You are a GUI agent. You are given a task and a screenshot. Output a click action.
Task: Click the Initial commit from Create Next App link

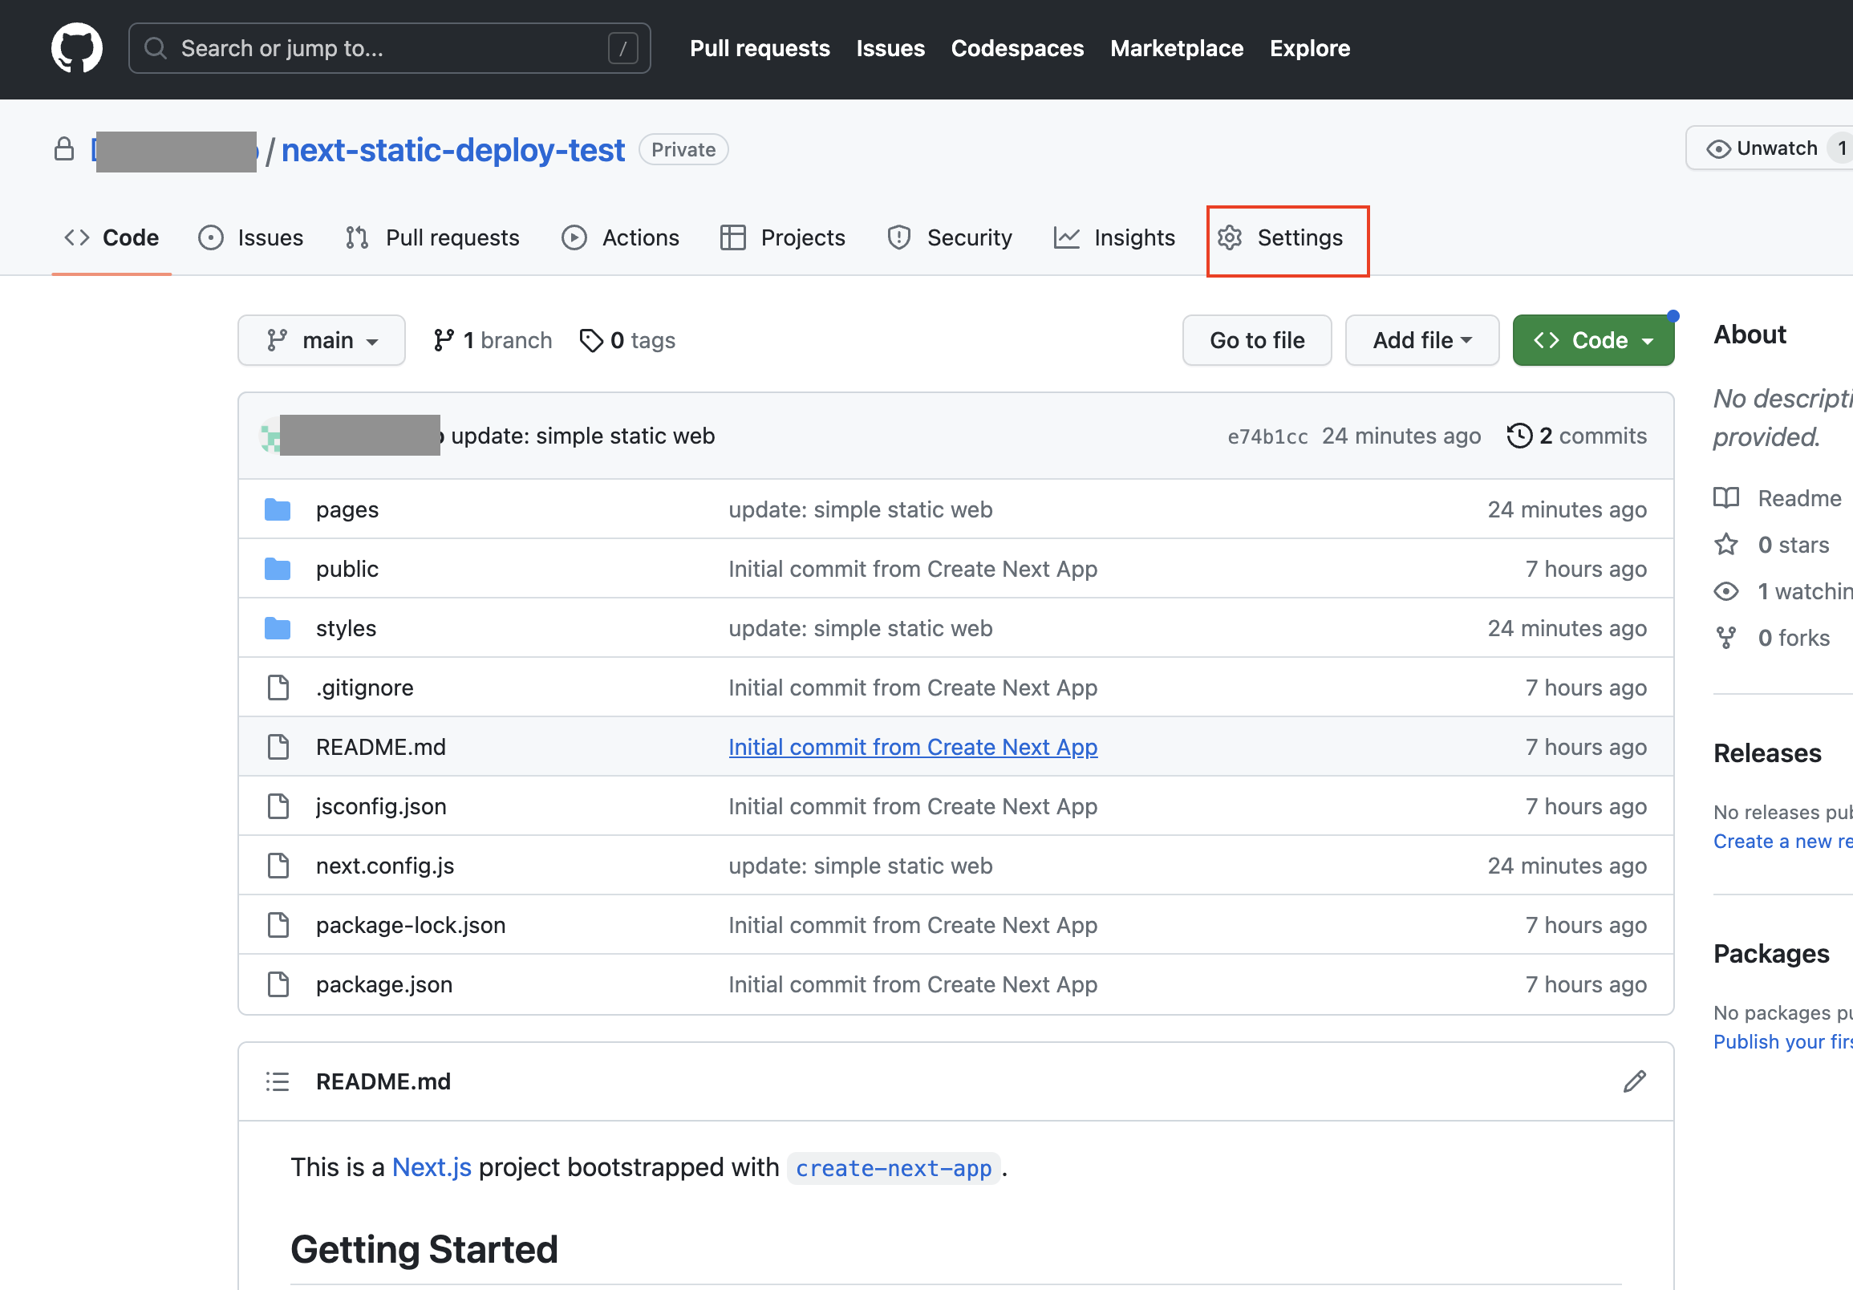coord(913,748)
